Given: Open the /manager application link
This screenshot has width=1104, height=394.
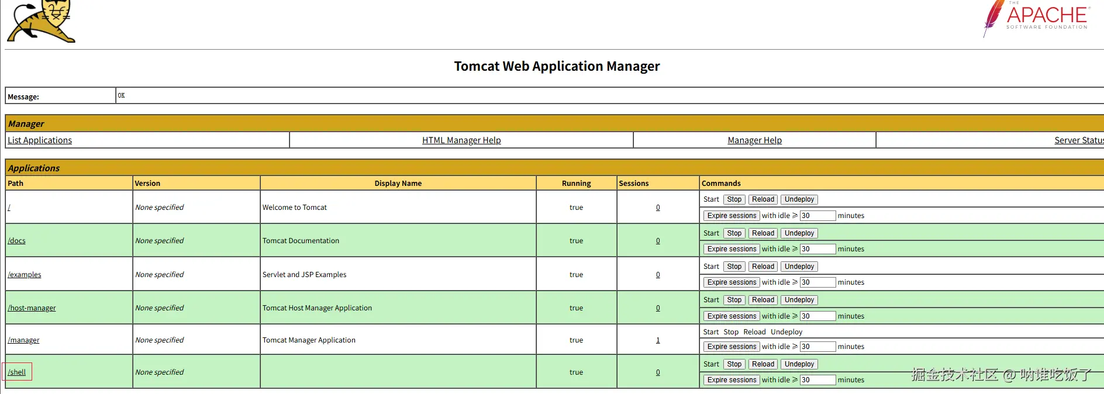Looking at the screenshot, I should [23, 340].
